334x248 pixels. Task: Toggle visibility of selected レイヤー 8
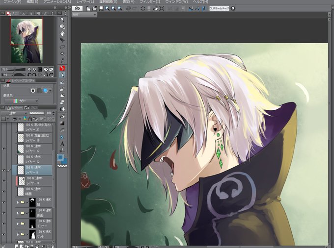pyautogui.click(x=3, y=170)
